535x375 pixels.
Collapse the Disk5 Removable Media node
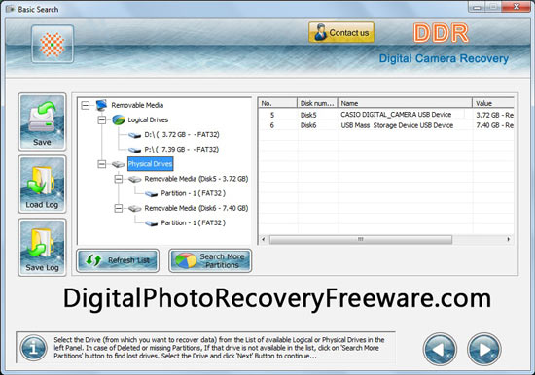click(x=118, y=179)
